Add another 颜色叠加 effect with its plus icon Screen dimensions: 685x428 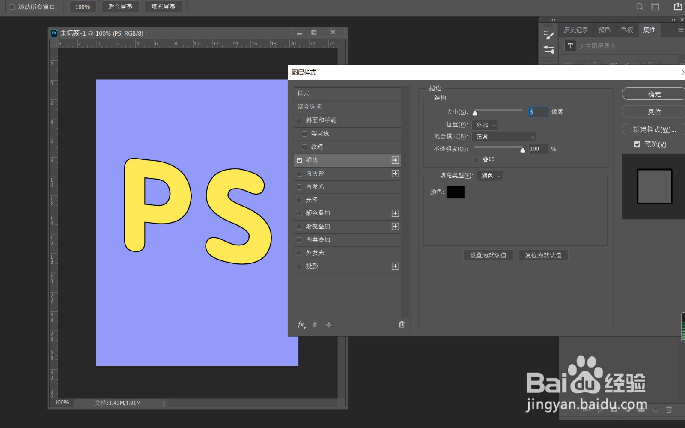coord(395,213)
